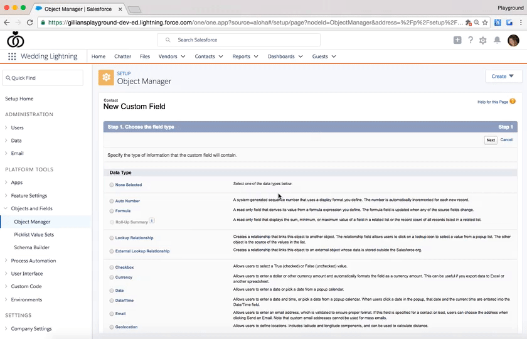
Task: Open the Dashboards tab dropdown arrow
Action: point(301,56)
